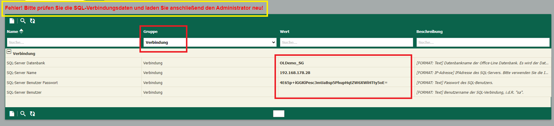
Task: Click the Gruppe column header
Action: tap(150, 32)
